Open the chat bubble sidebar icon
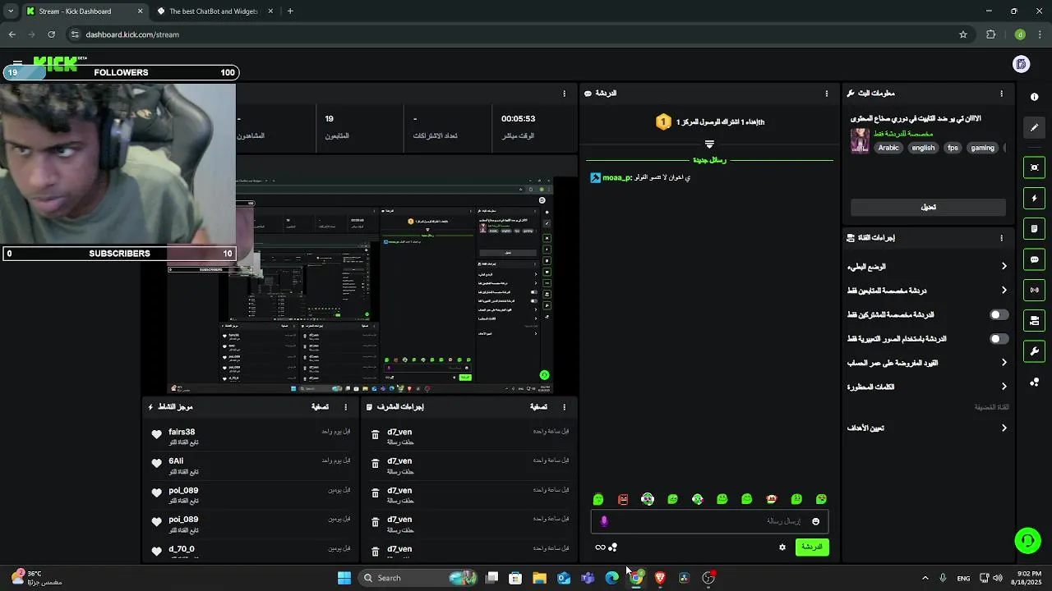The height and width of the screenshot is (591, 1052). pyautogui.click(x=1034, y=259)
